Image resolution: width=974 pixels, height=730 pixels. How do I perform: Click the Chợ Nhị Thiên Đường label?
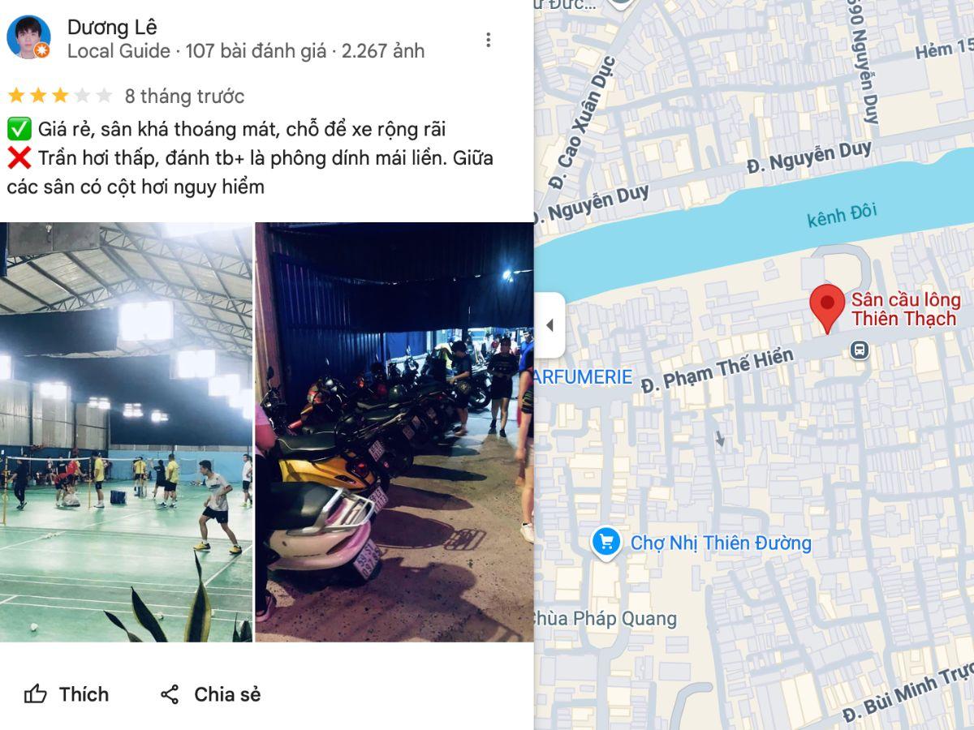[x=721, y=543]
